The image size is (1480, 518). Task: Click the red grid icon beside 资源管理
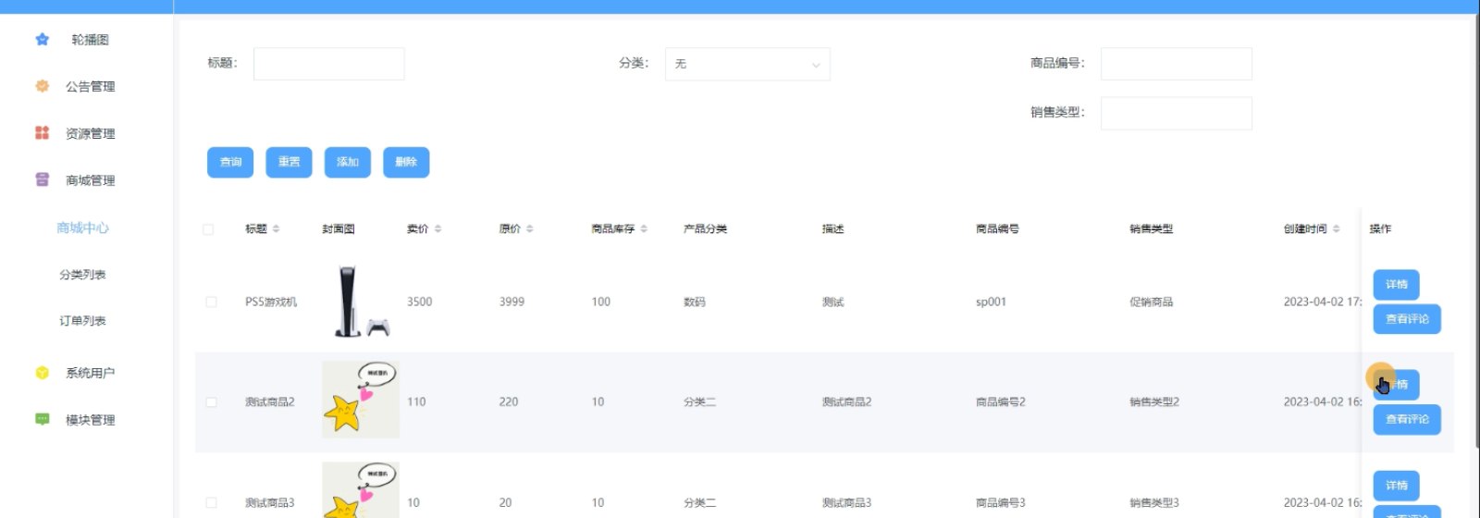point(42,133)
